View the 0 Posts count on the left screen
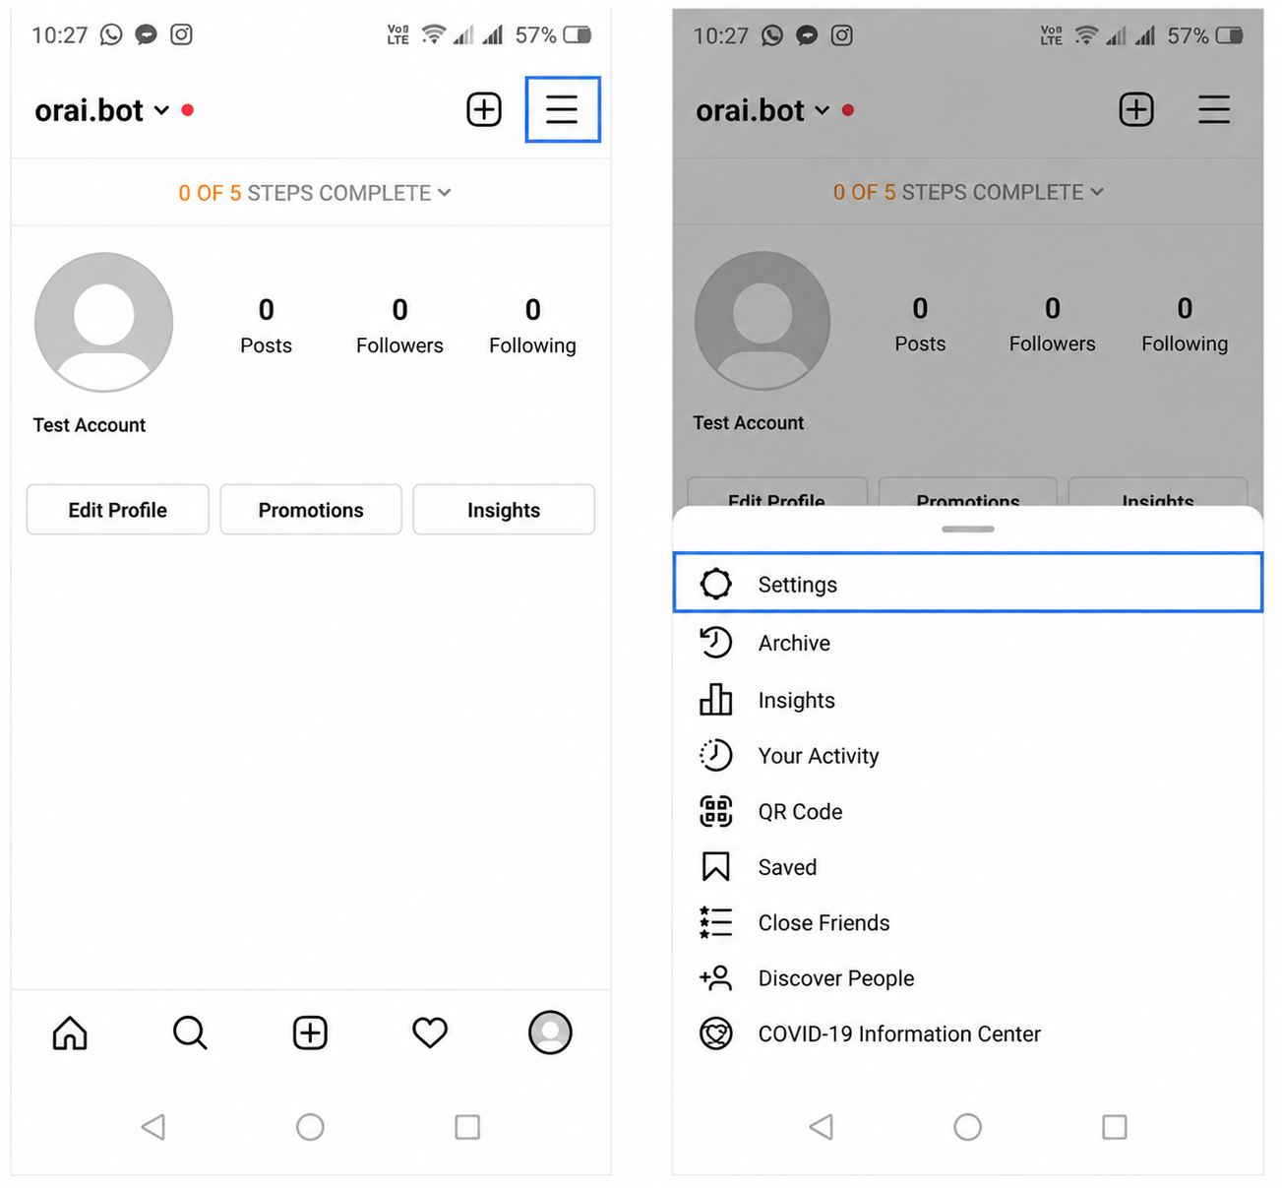 [x=266, y=326]
